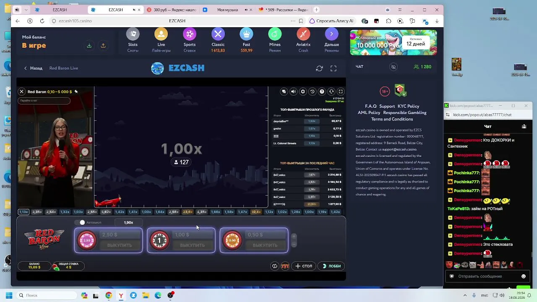Add another bet panel with the plus button
Viewport: 537px width, 302px height.
click(x=294, y=237)
